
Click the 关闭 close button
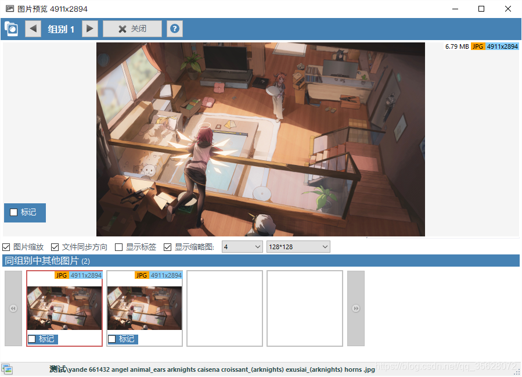pos(132,28)
